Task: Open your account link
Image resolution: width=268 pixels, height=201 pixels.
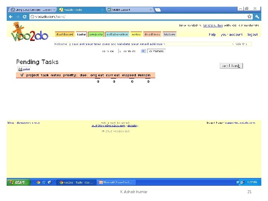Action: tap(232, 35)
